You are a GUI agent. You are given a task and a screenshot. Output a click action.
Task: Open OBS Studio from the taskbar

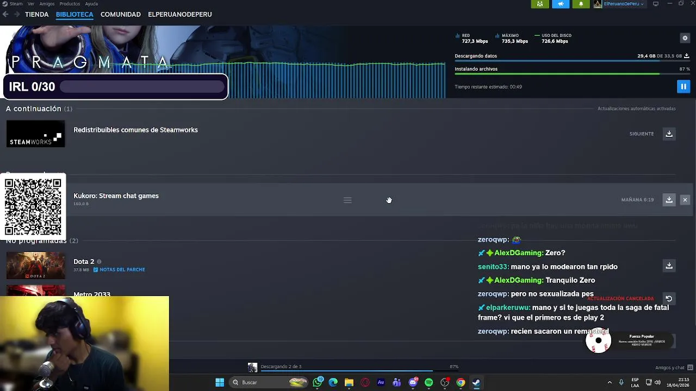pos(445,382)
